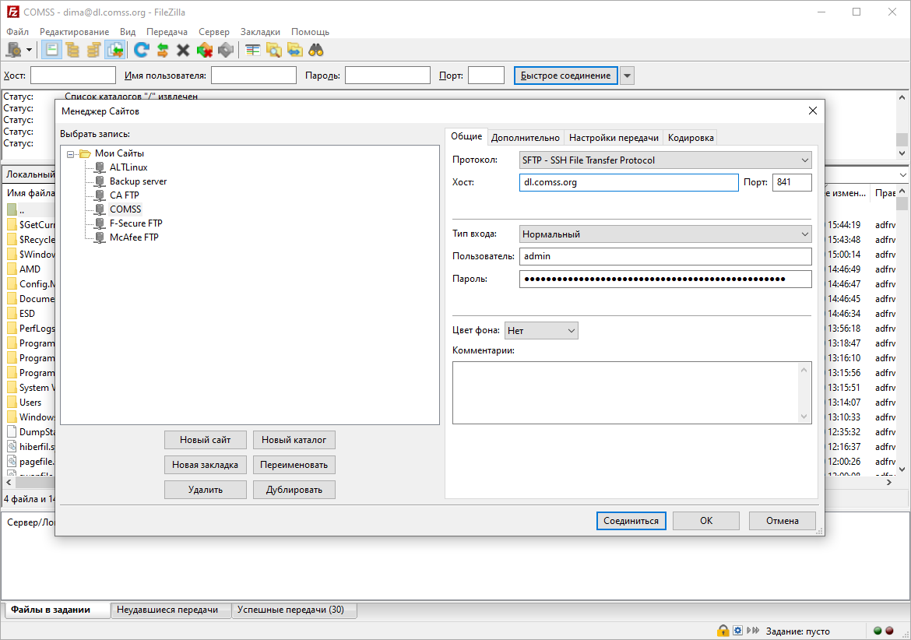911x640 pixels.
Task: Open the Протокол dropdown
Action: tap(665, 160)
